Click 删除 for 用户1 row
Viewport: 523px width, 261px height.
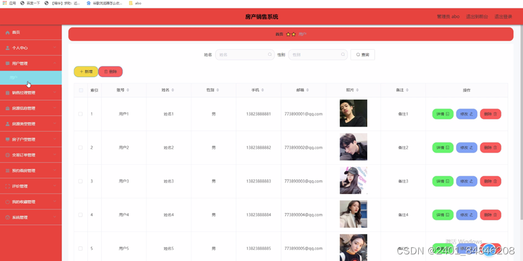click(491, 114)
